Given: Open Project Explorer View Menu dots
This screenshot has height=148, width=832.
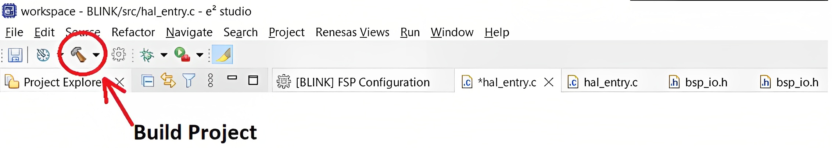Looking at the screenshot, I should 211,81.
